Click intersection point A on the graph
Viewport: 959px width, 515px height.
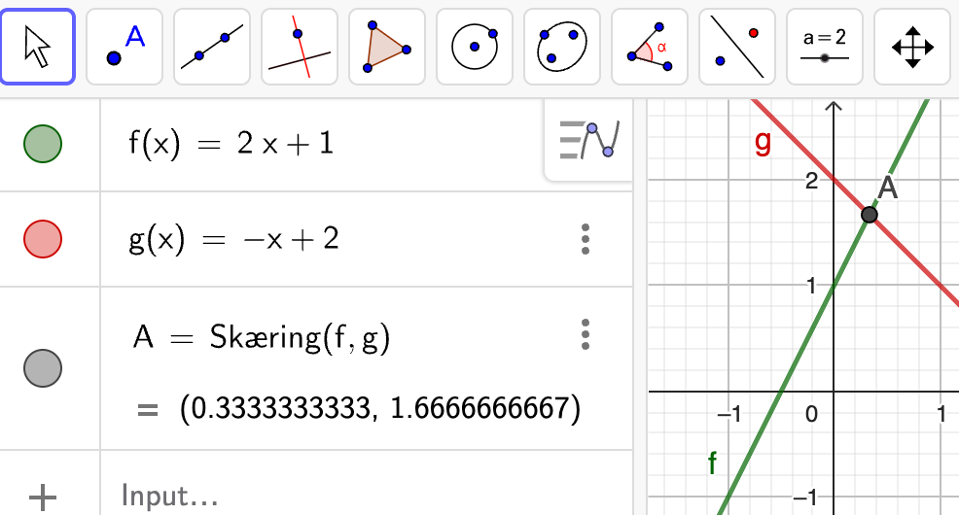[x=870, y=215]
